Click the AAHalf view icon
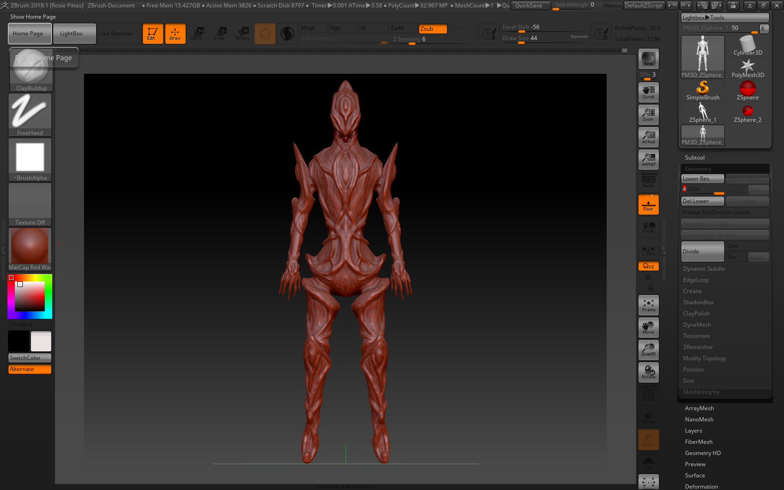Screen dimensions: 784x490 pos(648,160)
